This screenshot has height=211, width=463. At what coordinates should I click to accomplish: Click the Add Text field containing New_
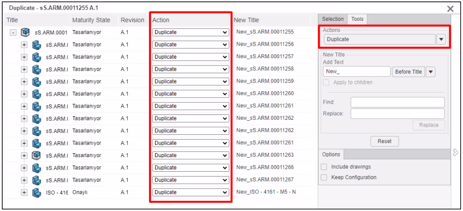tap(357, 72)
